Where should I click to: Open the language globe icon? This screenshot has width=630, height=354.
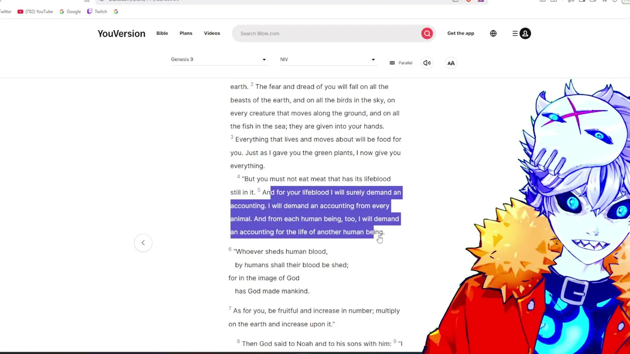pyautogui.click(x=493, y=33)
